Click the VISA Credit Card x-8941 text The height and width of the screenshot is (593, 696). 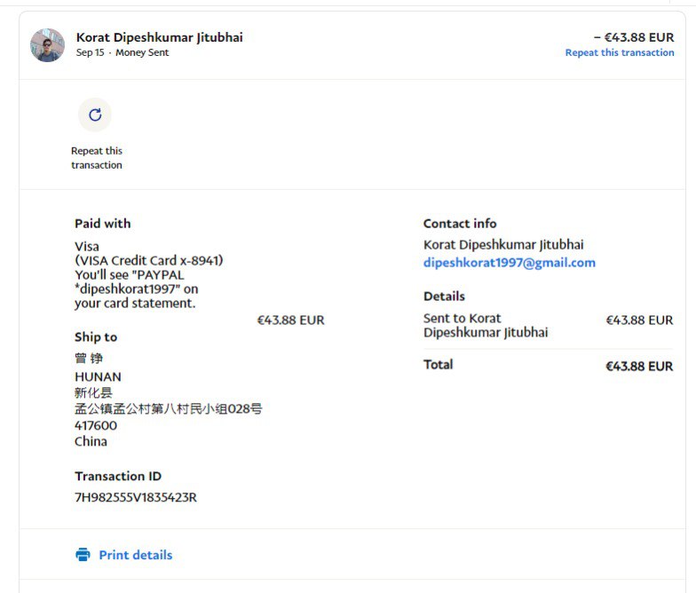(x=148, y=261)
